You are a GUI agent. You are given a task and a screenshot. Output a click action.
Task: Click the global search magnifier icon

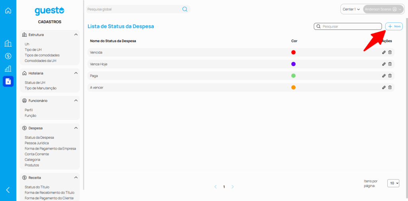click(x=185, y=9)
